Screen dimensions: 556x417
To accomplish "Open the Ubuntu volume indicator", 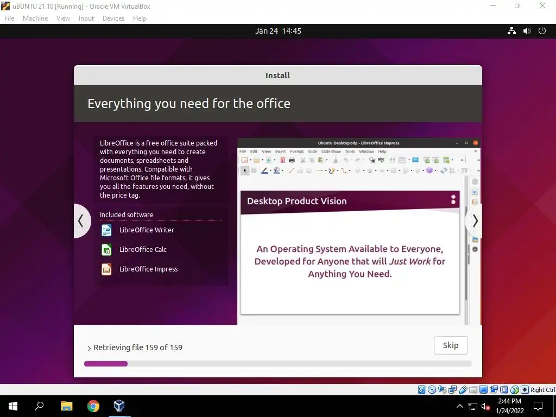I will point(527,31).
